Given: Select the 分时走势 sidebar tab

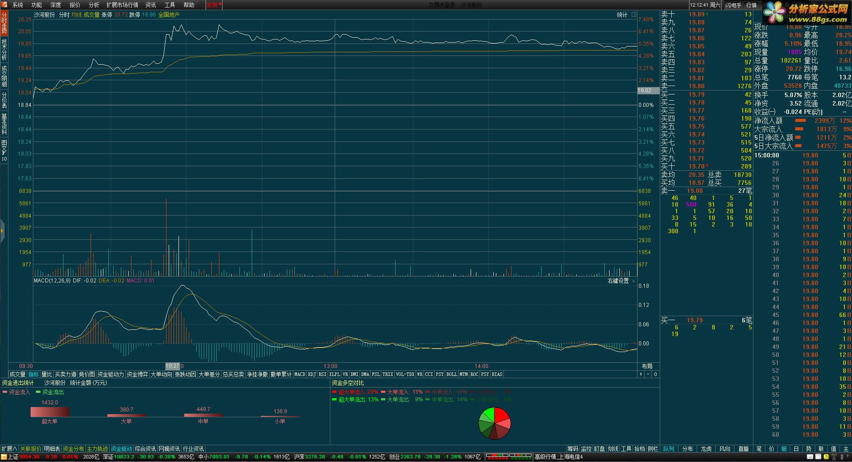Looking at the screenshot, I should pos(4,23).
